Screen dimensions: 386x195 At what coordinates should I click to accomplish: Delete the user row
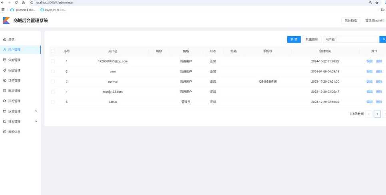point(379,71)
